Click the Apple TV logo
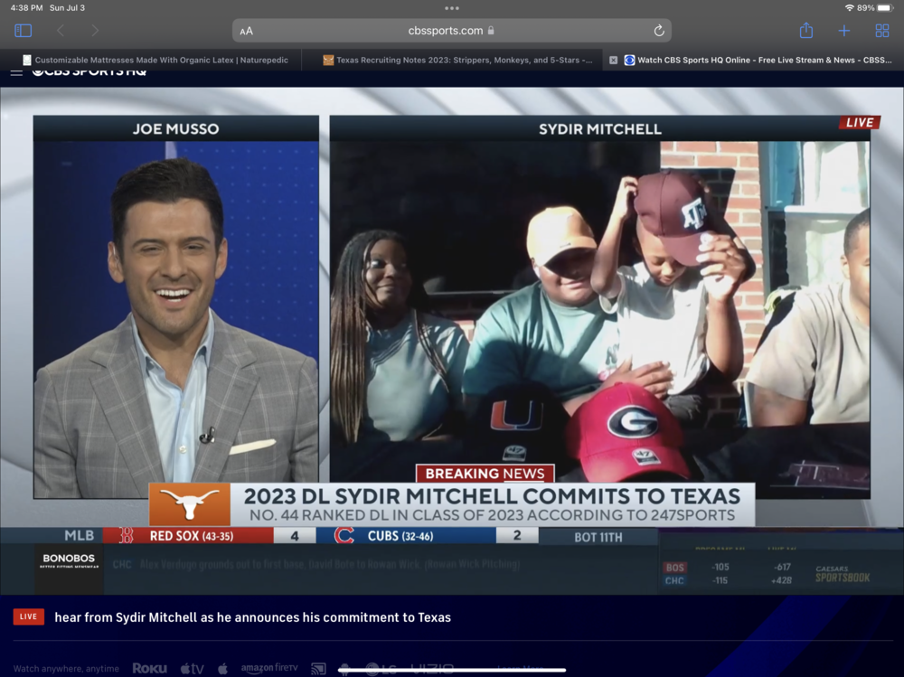 pyautogui.click(x=192, y=669)
